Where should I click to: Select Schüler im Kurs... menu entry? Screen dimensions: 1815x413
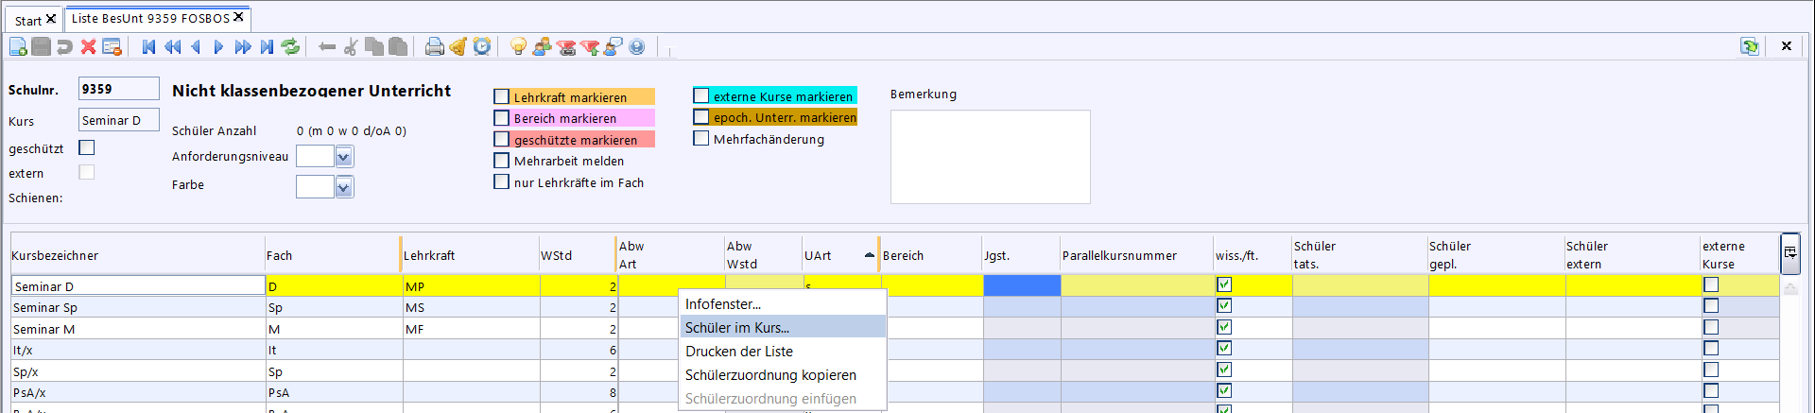tap(783, 328)
